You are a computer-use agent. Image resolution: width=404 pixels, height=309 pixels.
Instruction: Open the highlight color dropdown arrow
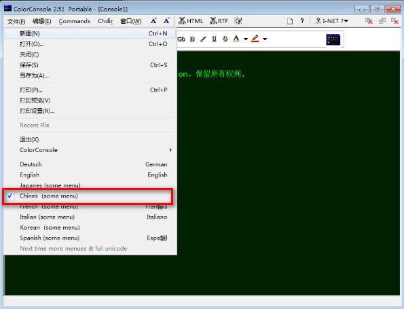[265, 39]
